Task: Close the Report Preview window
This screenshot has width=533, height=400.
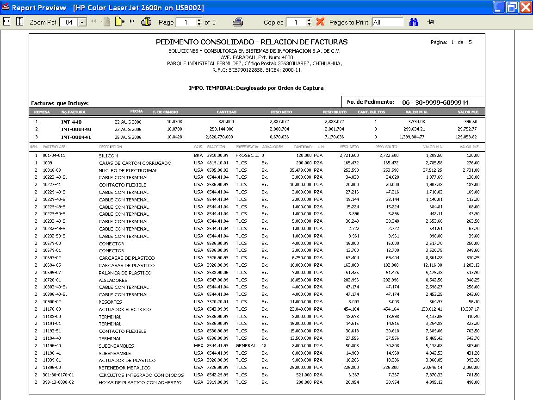Action: click(525, 7)
